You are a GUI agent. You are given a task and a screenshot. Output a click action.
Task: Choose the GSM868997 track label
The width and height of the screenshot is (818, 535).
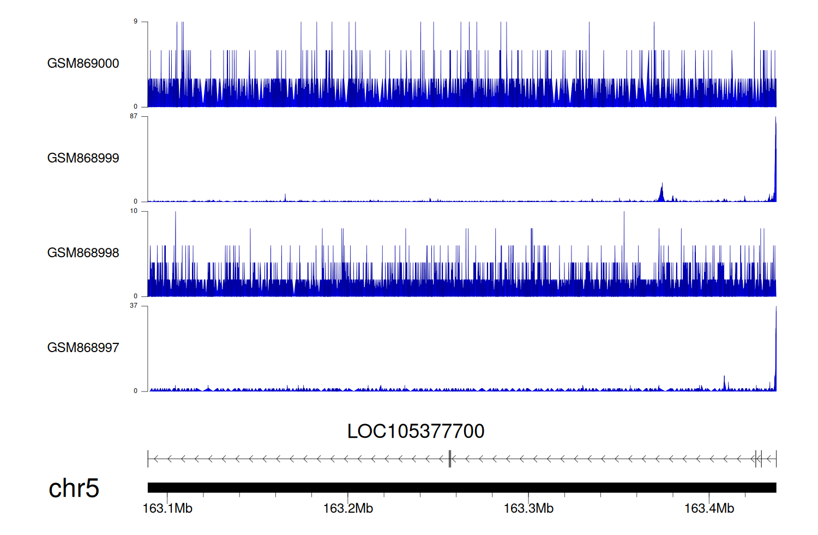pyautogui.click(x=83, y=348)
